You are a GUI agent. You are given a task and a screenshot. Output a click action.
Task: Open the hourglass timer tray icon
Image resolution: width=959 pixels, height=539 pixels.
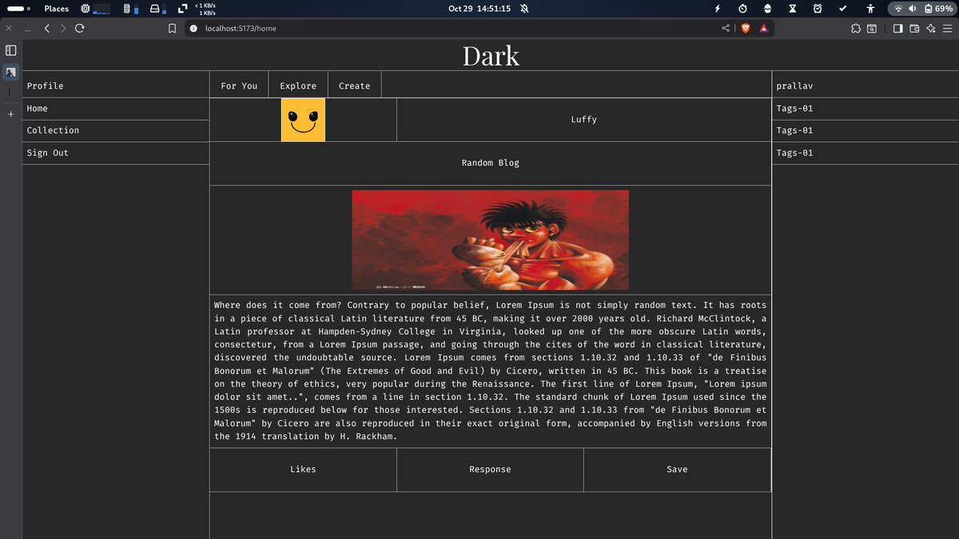[792, 9]
